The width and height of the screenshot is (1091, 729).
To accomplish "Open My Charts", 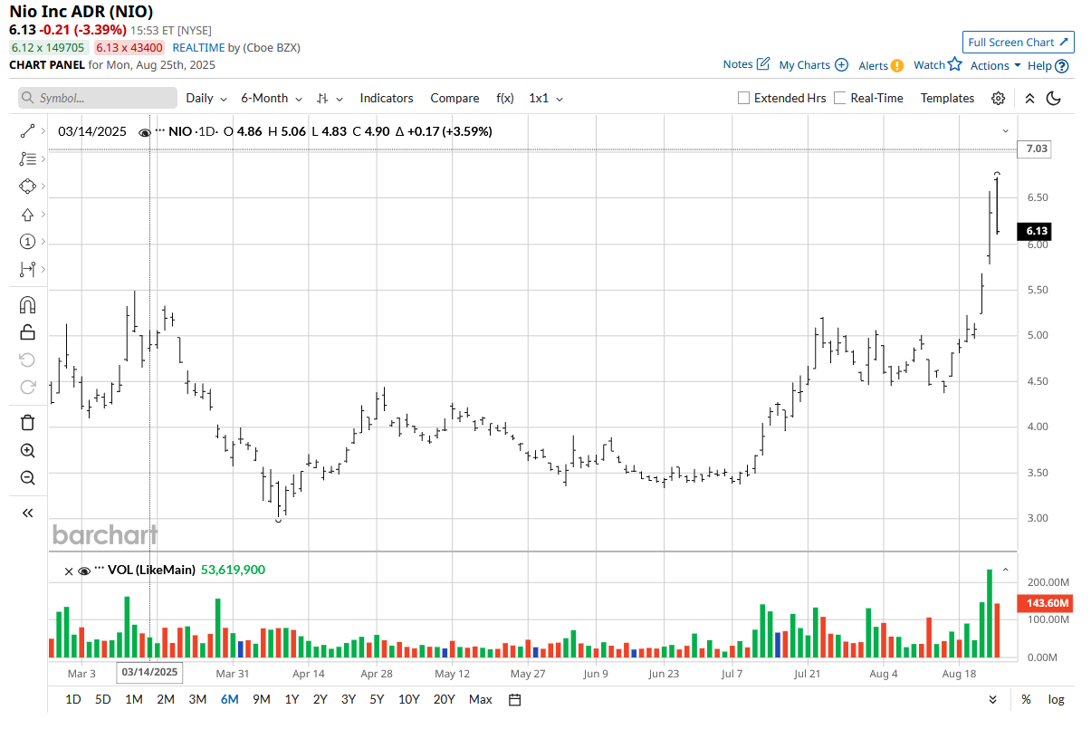I will point(813,65).
